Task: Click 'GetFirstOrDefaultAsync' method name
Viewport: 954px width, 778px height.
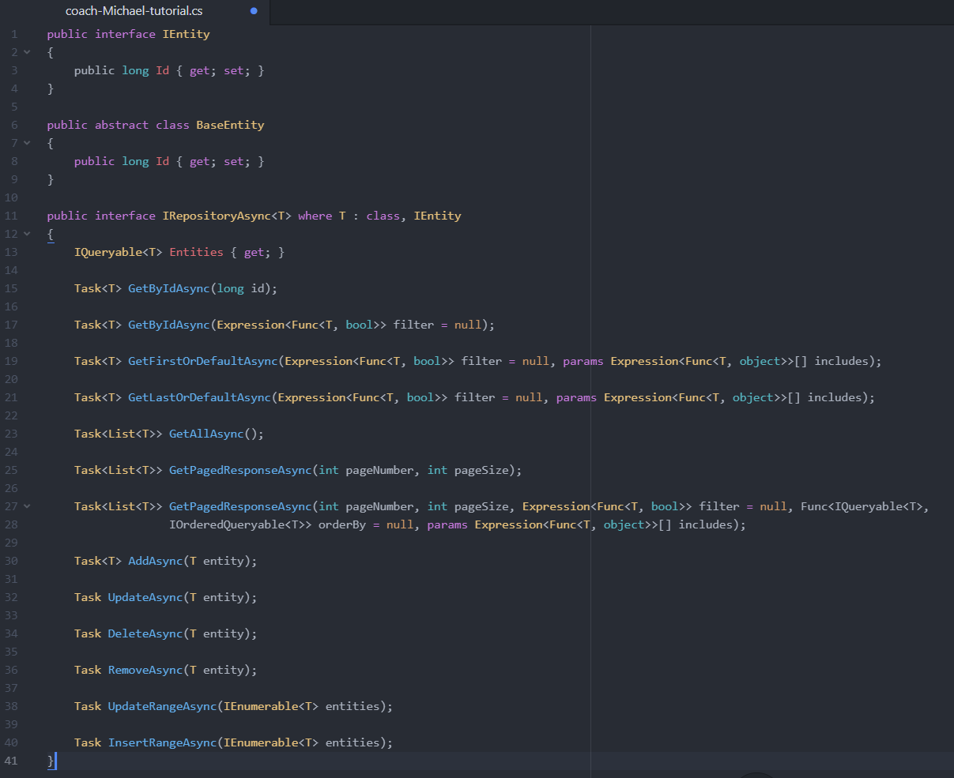Action: pos(202,361)
